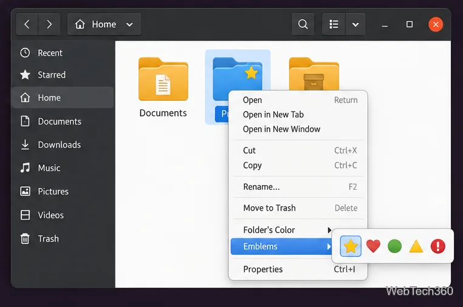Open Videos label in sidebar

[x=50, y=215]
